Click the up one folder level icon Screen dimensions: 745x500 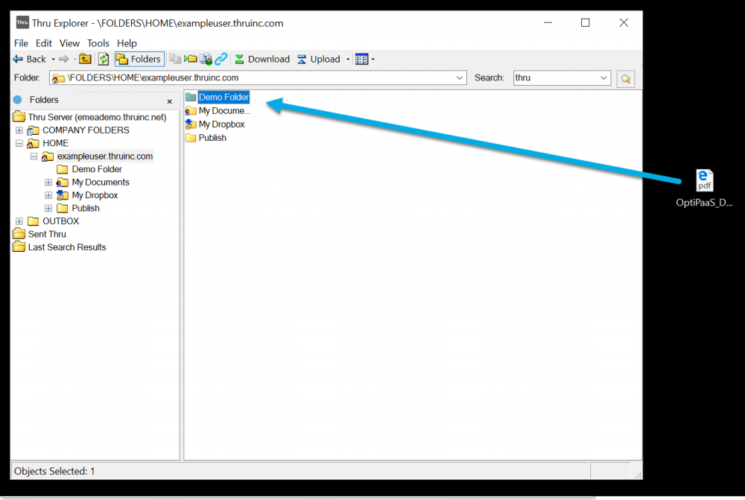(86, 60)
